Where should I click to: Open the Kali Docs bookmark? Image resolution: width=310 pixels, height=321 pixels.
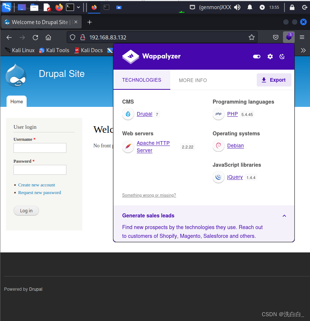(x=89, y=50)
